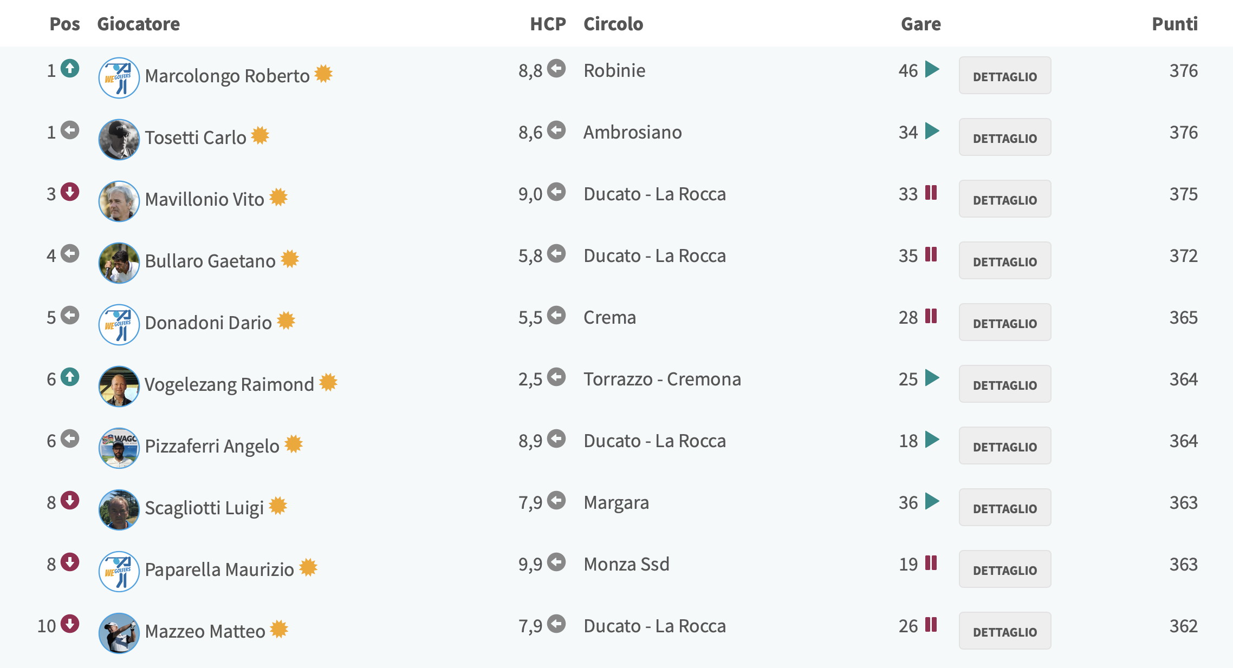This screenshot has width=1233, height=668.
Task: Click the red pause icon next to 33 gare
Action: point(931,193)
